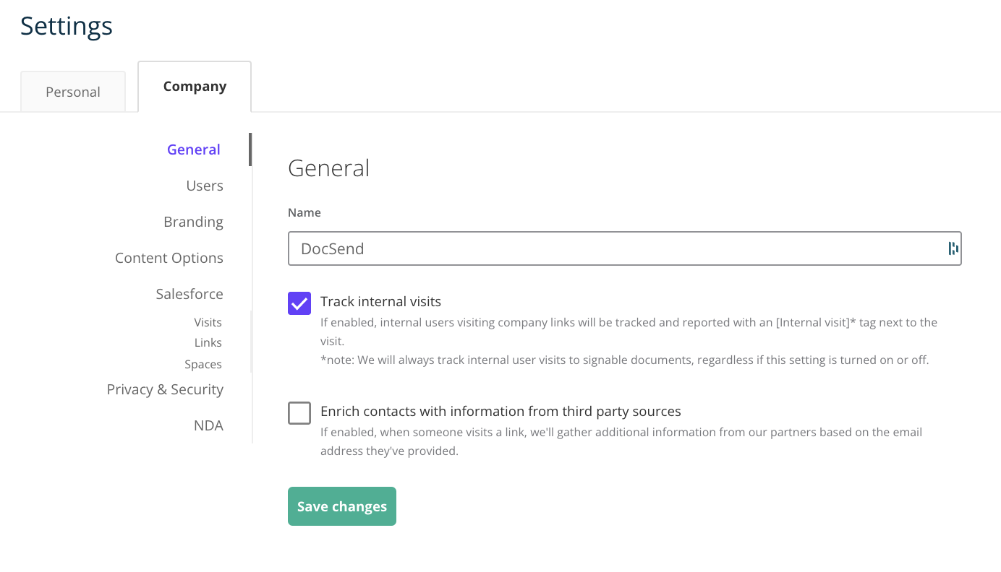1001x572 pixels.
Task: Open the Salesforce Visits subsection
Action: (x=208, y=322)
